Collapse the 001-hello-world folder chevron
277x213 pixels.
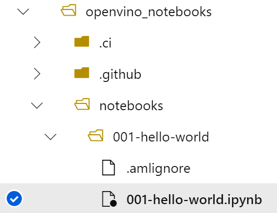pos(51,137)
